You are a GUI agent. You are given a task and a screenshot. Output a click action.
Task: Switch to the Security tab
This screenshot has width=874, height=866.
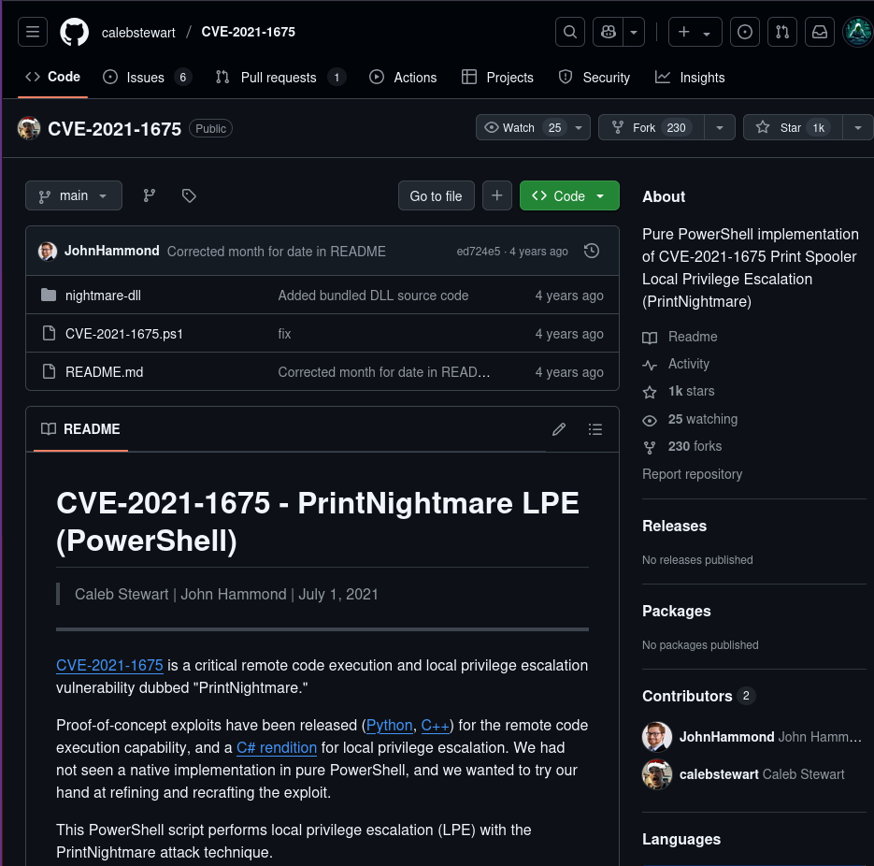(x=595, y=77)
